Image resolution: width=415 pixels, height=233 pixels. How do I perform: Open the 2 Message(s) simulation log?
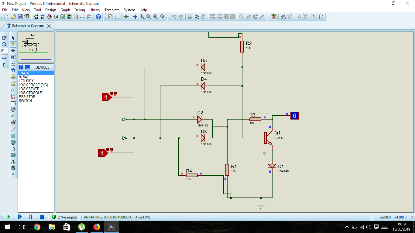pyautogui.click(x=65, y=217)
